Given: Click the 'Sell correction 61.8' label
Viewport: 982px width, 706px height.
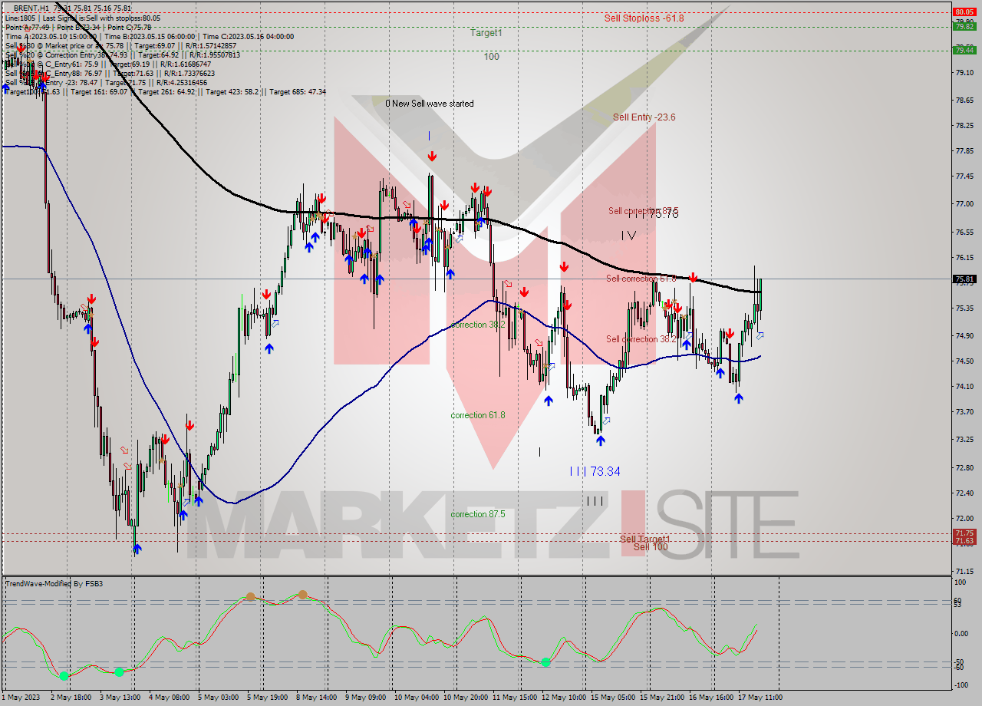Looking at the screenshot, I should (x=641, y=279).
